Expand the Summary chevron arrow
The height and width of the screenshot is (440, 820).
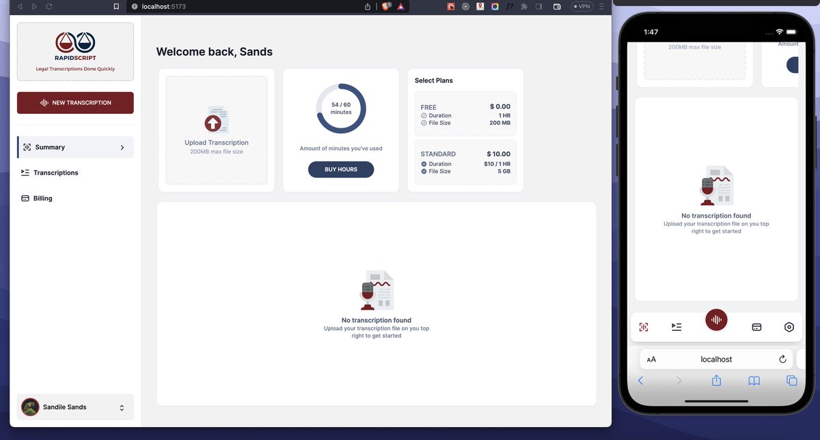point(122,147)
